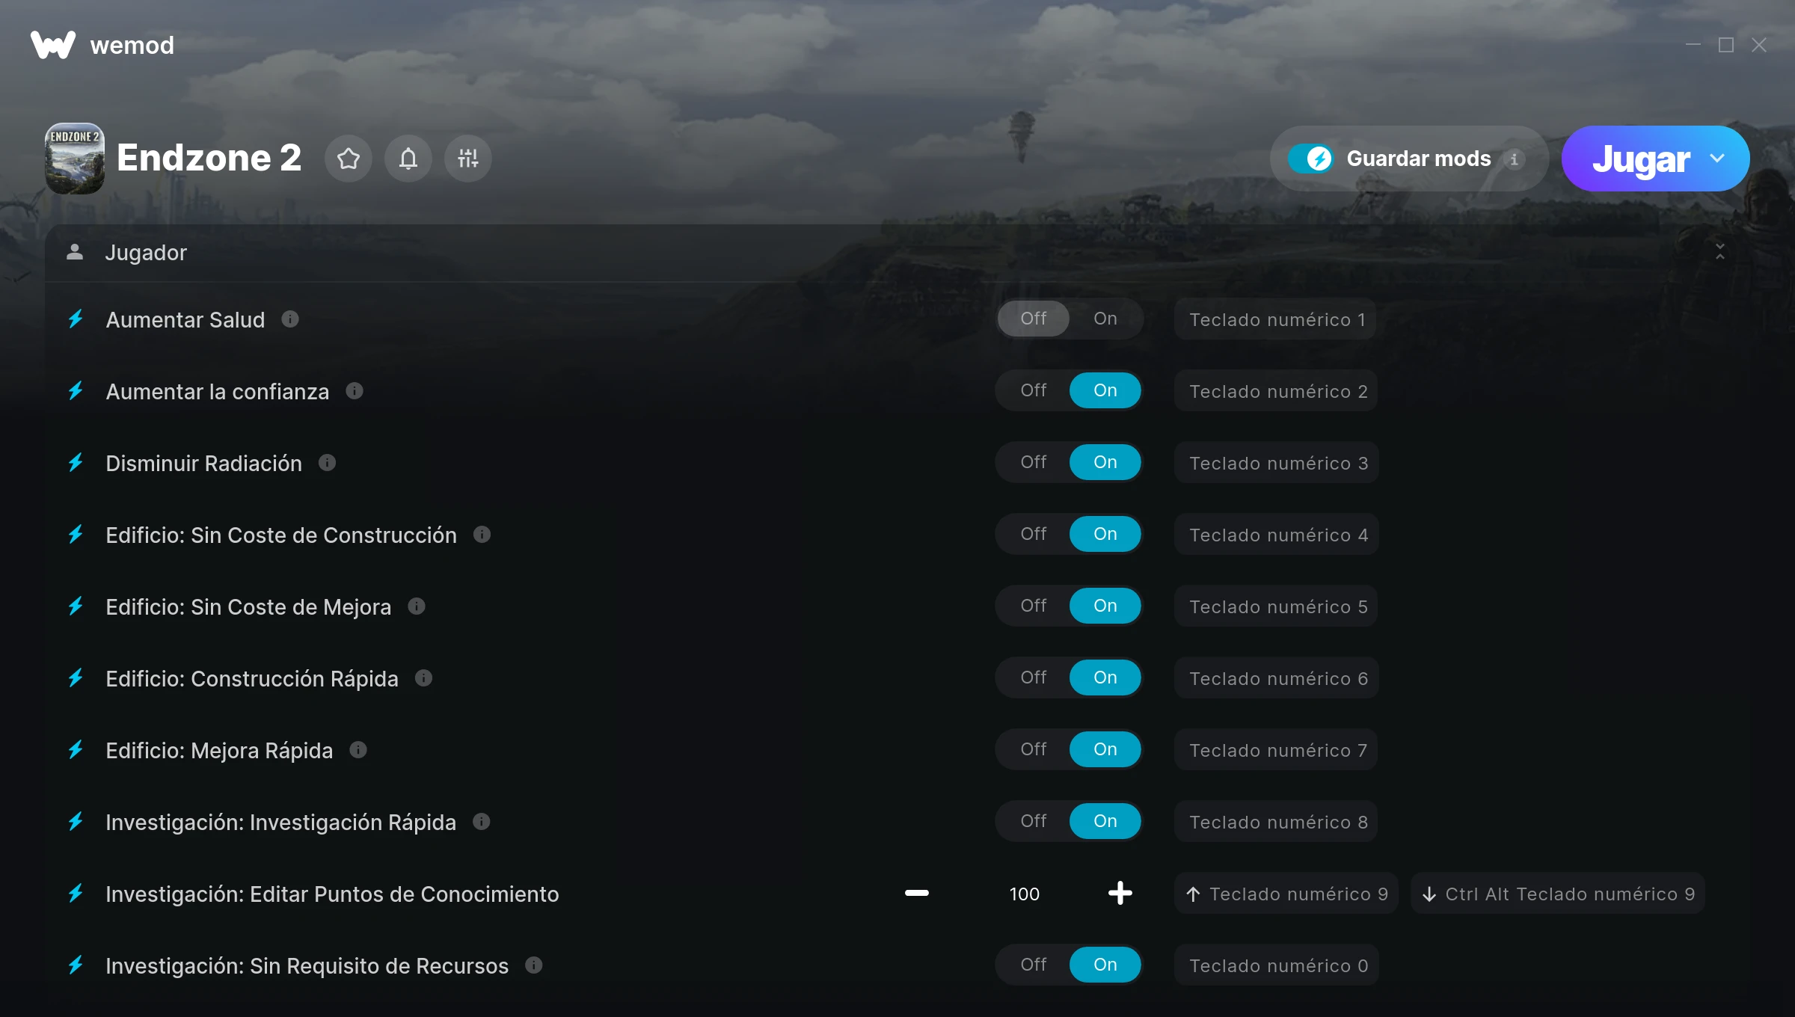Edit the Puntos de Conocimiento value 100
This screenshot has height=1017, width=1795.
click(x=1024, y=894)
